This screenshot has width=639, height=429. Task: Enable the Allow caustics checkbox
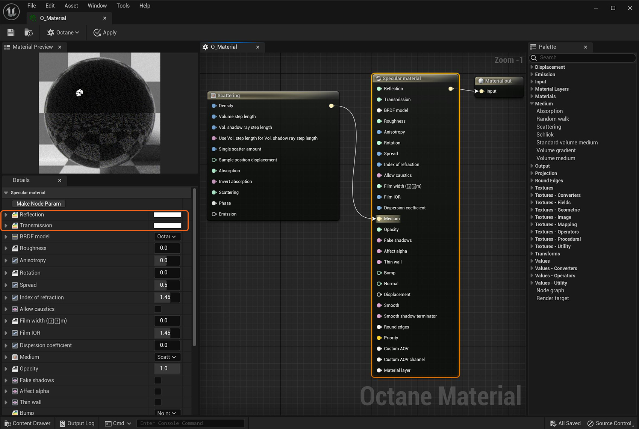tap(158, 309)
